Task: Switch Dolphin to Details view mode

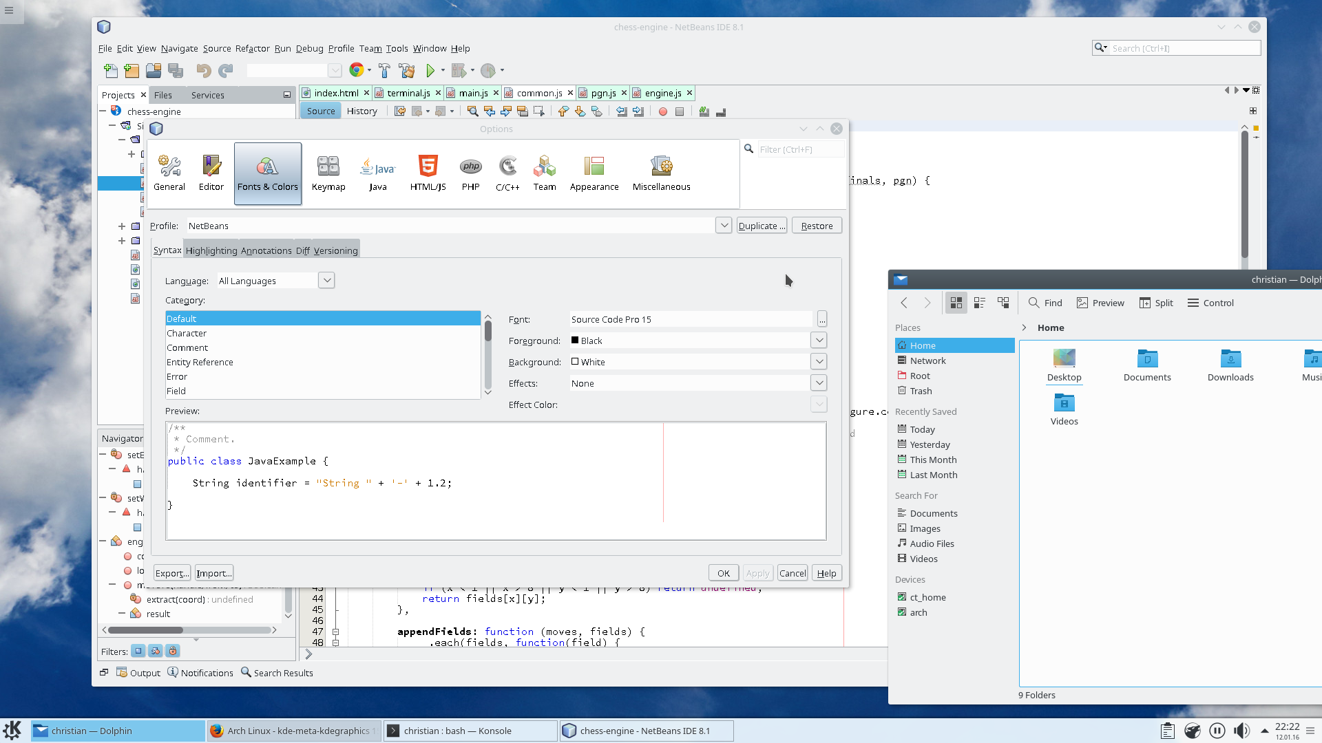Action: pos(1004,303)
